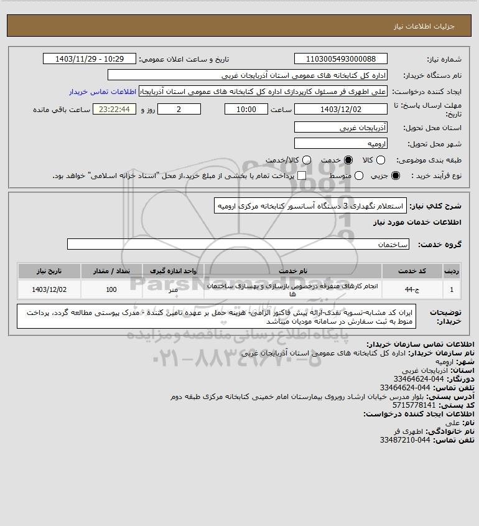Click the delivery city field ارومیه

click(x=340, y=144)
